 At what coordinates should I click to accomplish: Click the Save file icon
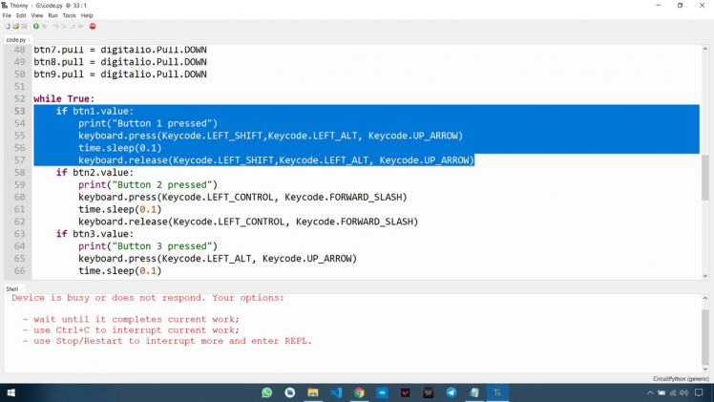point(24,26)
